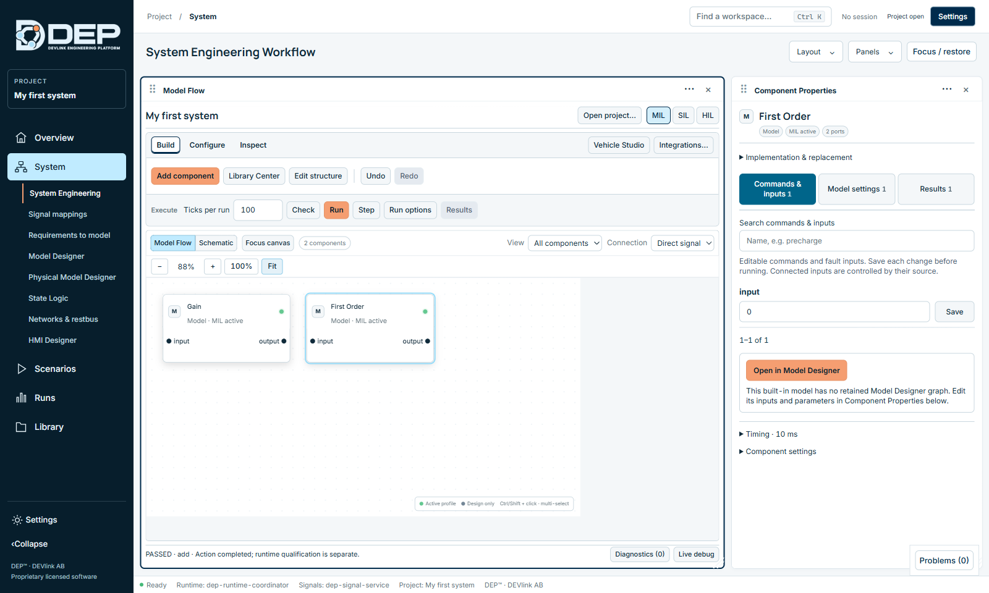Expand the Timing 10 ms section
This screenshot has height=593, width=989.
tap(768, 434)
